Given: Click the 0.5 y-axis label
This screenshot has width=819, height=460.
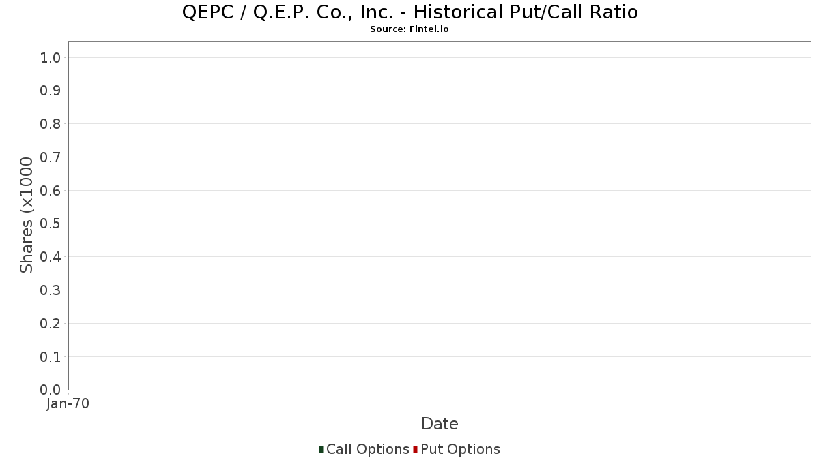Looking at the screenshot, I should (51, 224).
